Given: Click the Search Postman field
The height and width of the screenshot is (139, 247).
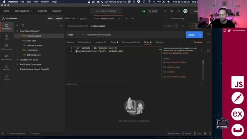Looking at the screenshot, I should click(x=107, y=11).
